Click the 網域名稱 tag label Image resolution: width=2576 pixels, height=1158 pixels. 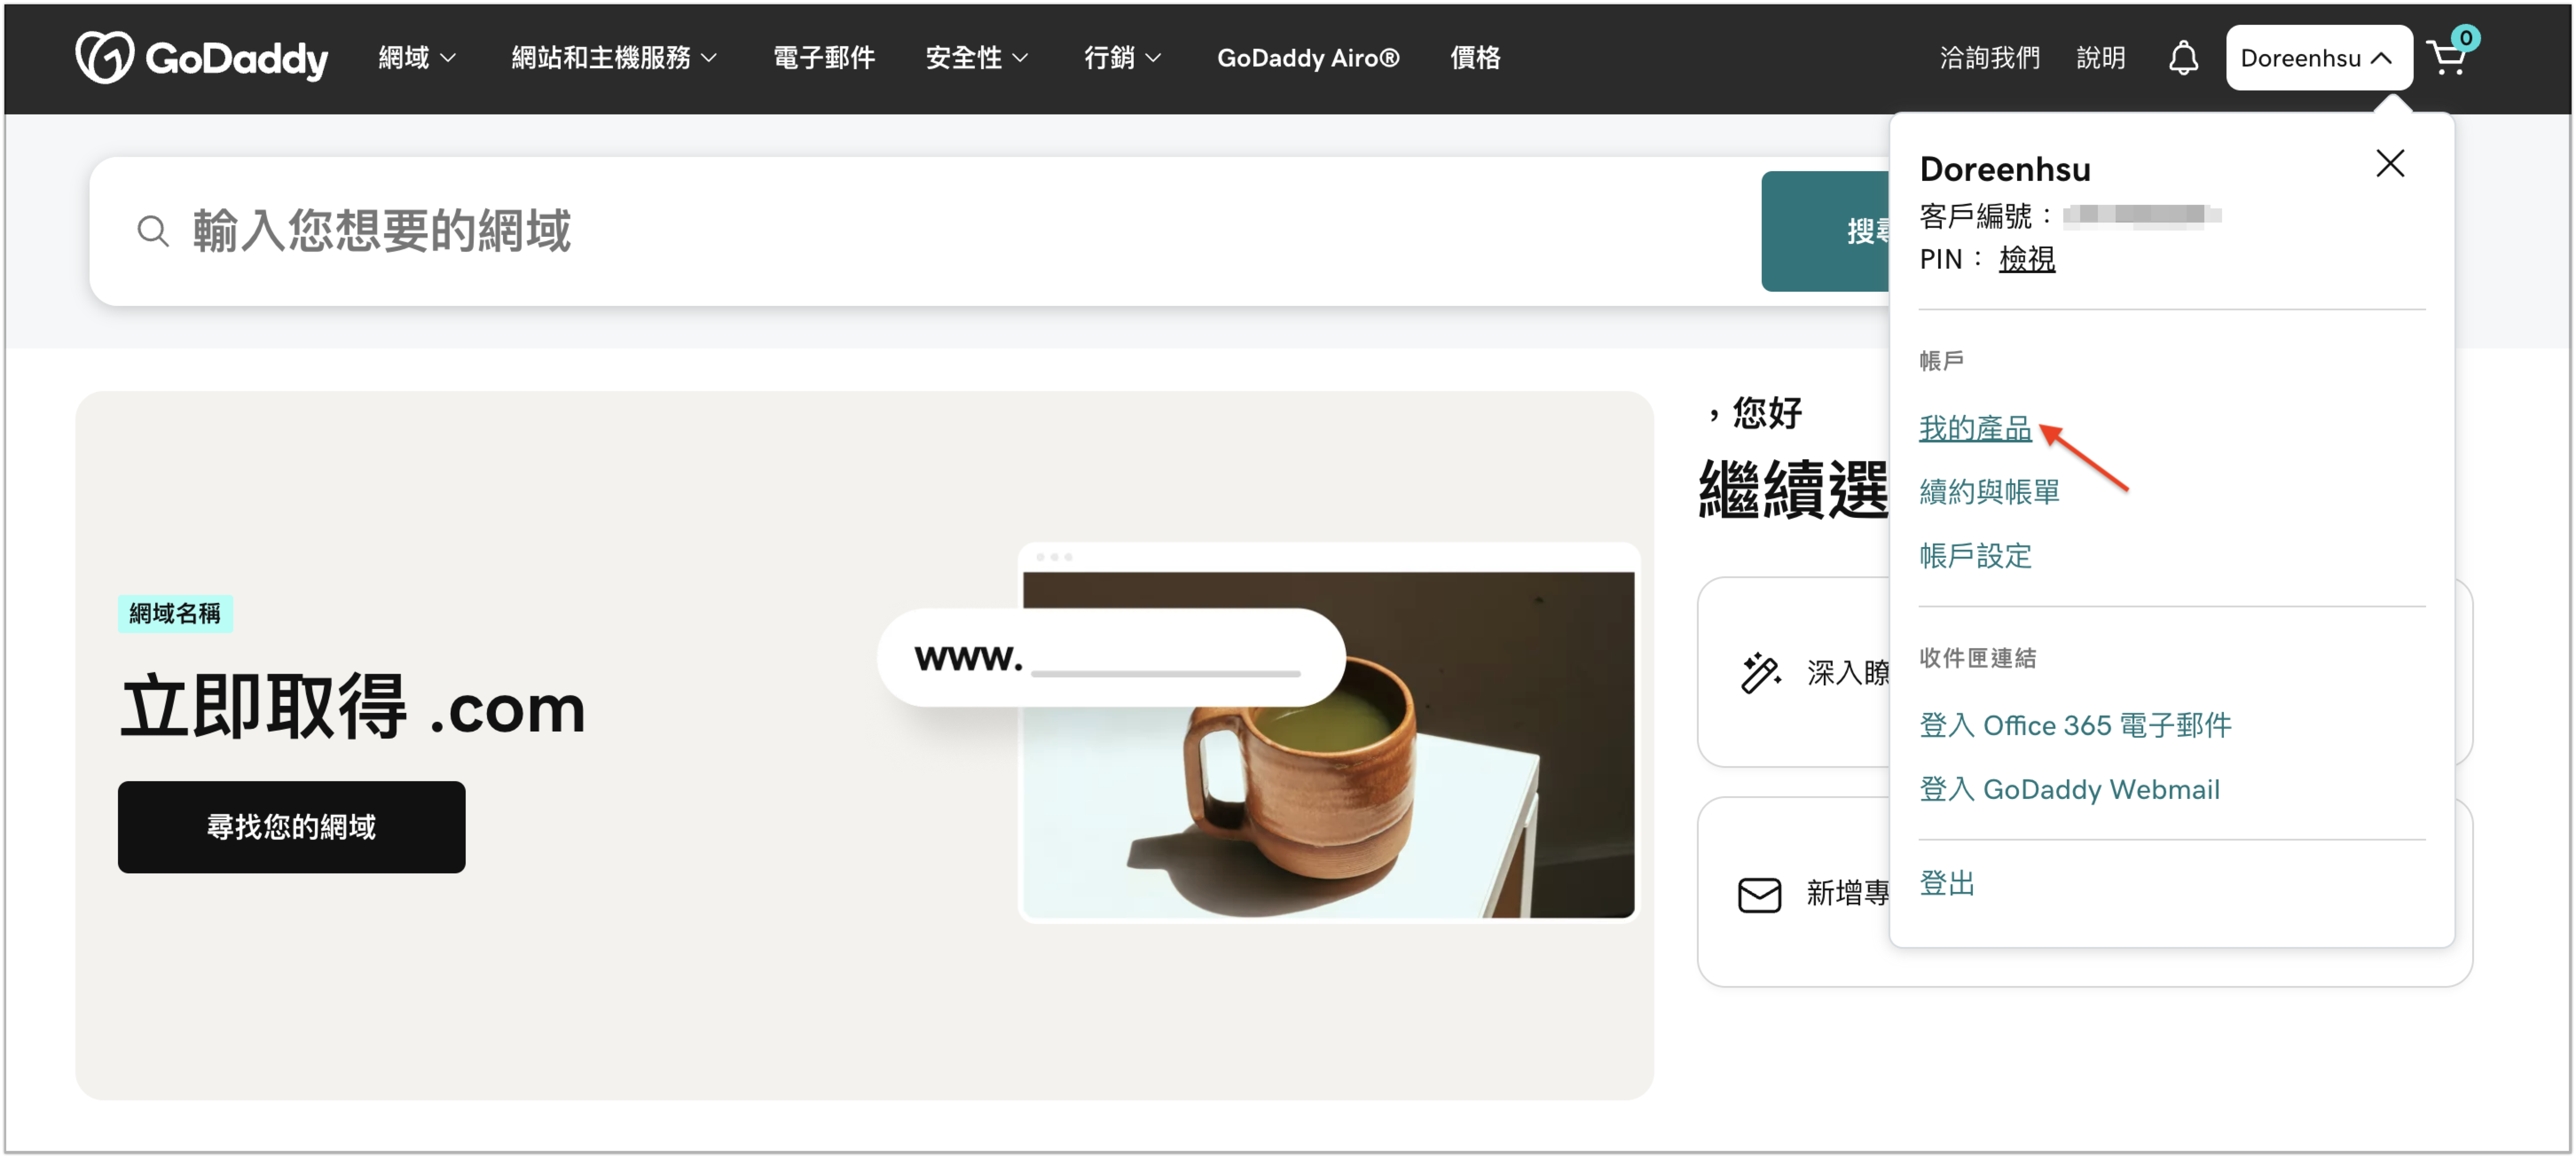coord(175,614)
